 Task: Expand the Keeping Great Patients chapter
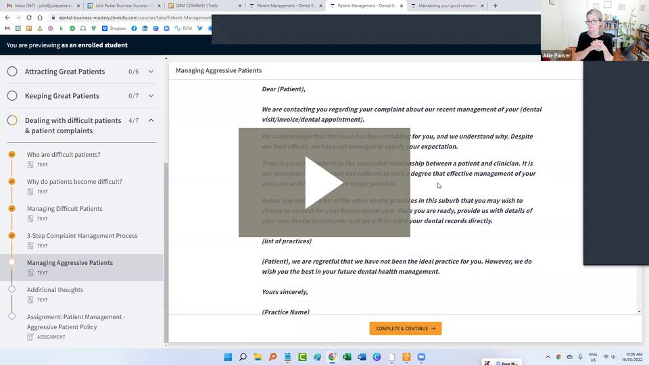(x=151, y=96)
